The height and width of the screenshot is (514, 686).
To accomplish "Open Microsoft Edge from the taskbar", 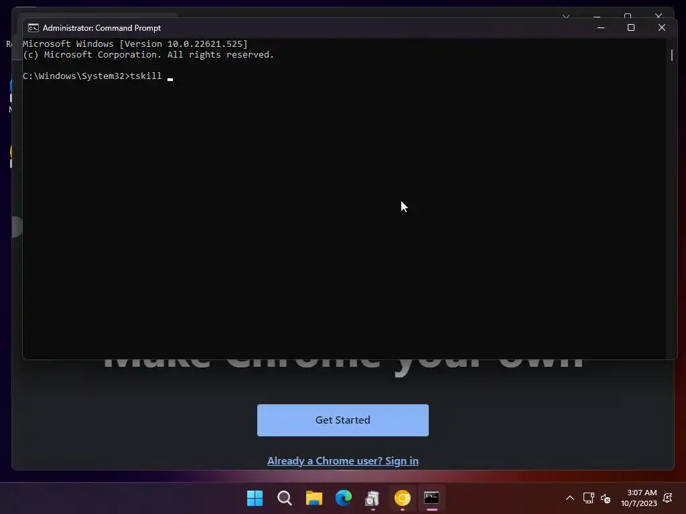I will (x=344, y=498).
